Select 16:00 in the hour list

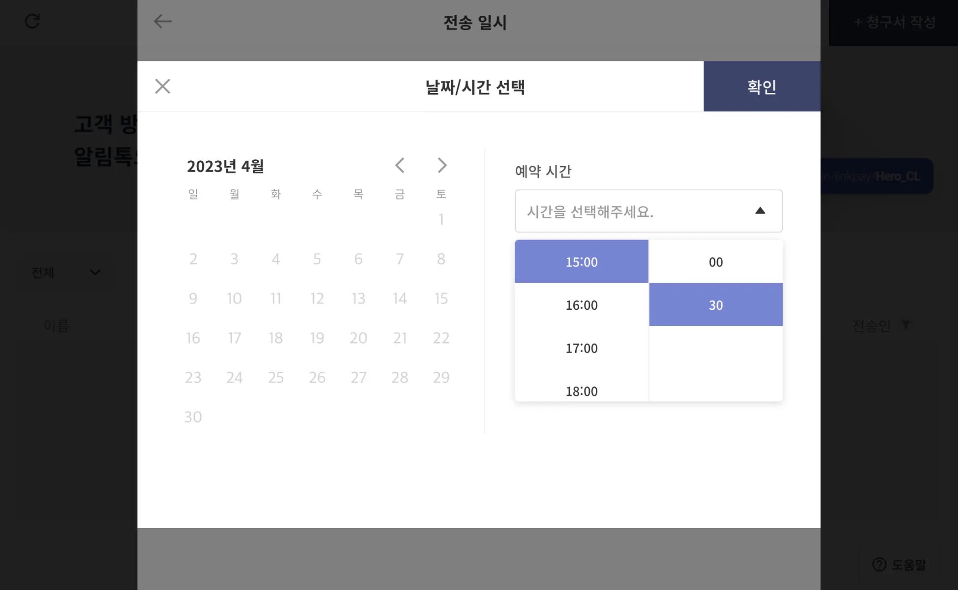tap(581, 305)
